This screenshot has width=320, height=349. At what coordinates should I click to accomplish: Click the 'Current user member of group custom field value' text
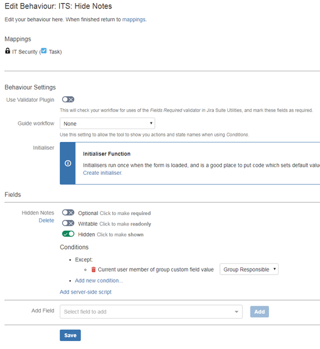(155, 270)
